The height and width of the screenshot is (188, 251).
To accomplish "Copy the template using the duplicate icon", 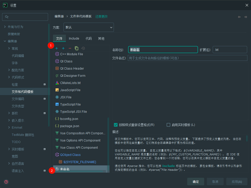I will coord(77,48).
